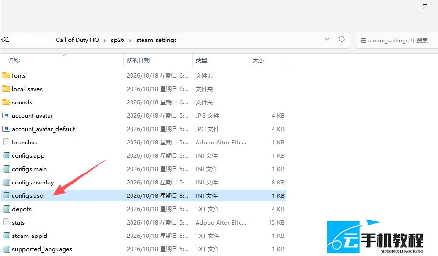This screenshot has width=438, height=256.
Task: Expand the address bar history dropdown
Action: click(x=327, y=39)
